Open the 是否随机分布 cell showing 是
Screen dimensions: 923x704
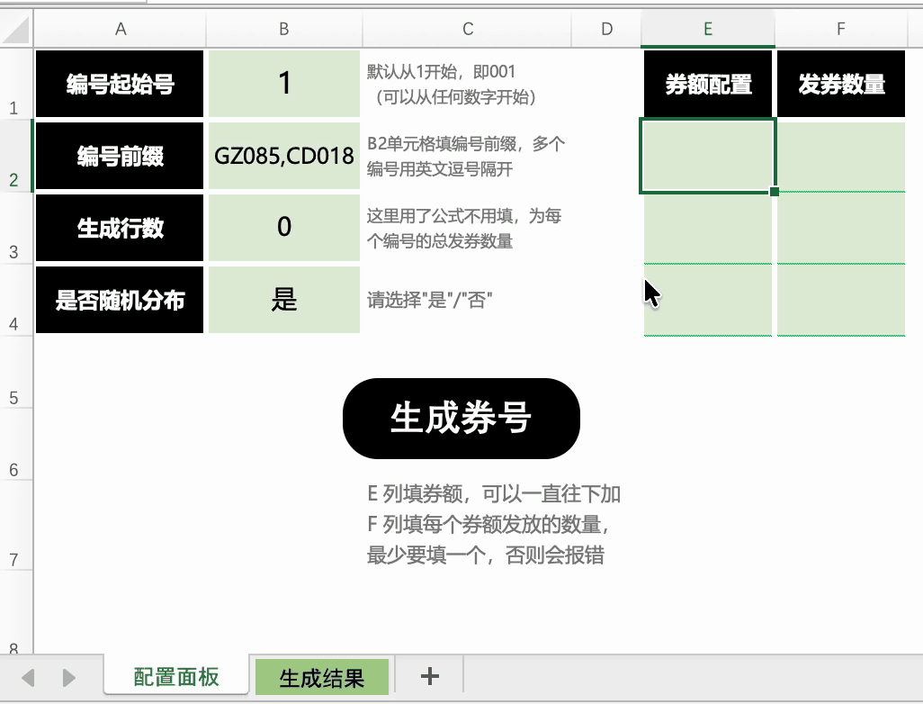[x=284, y=300]
